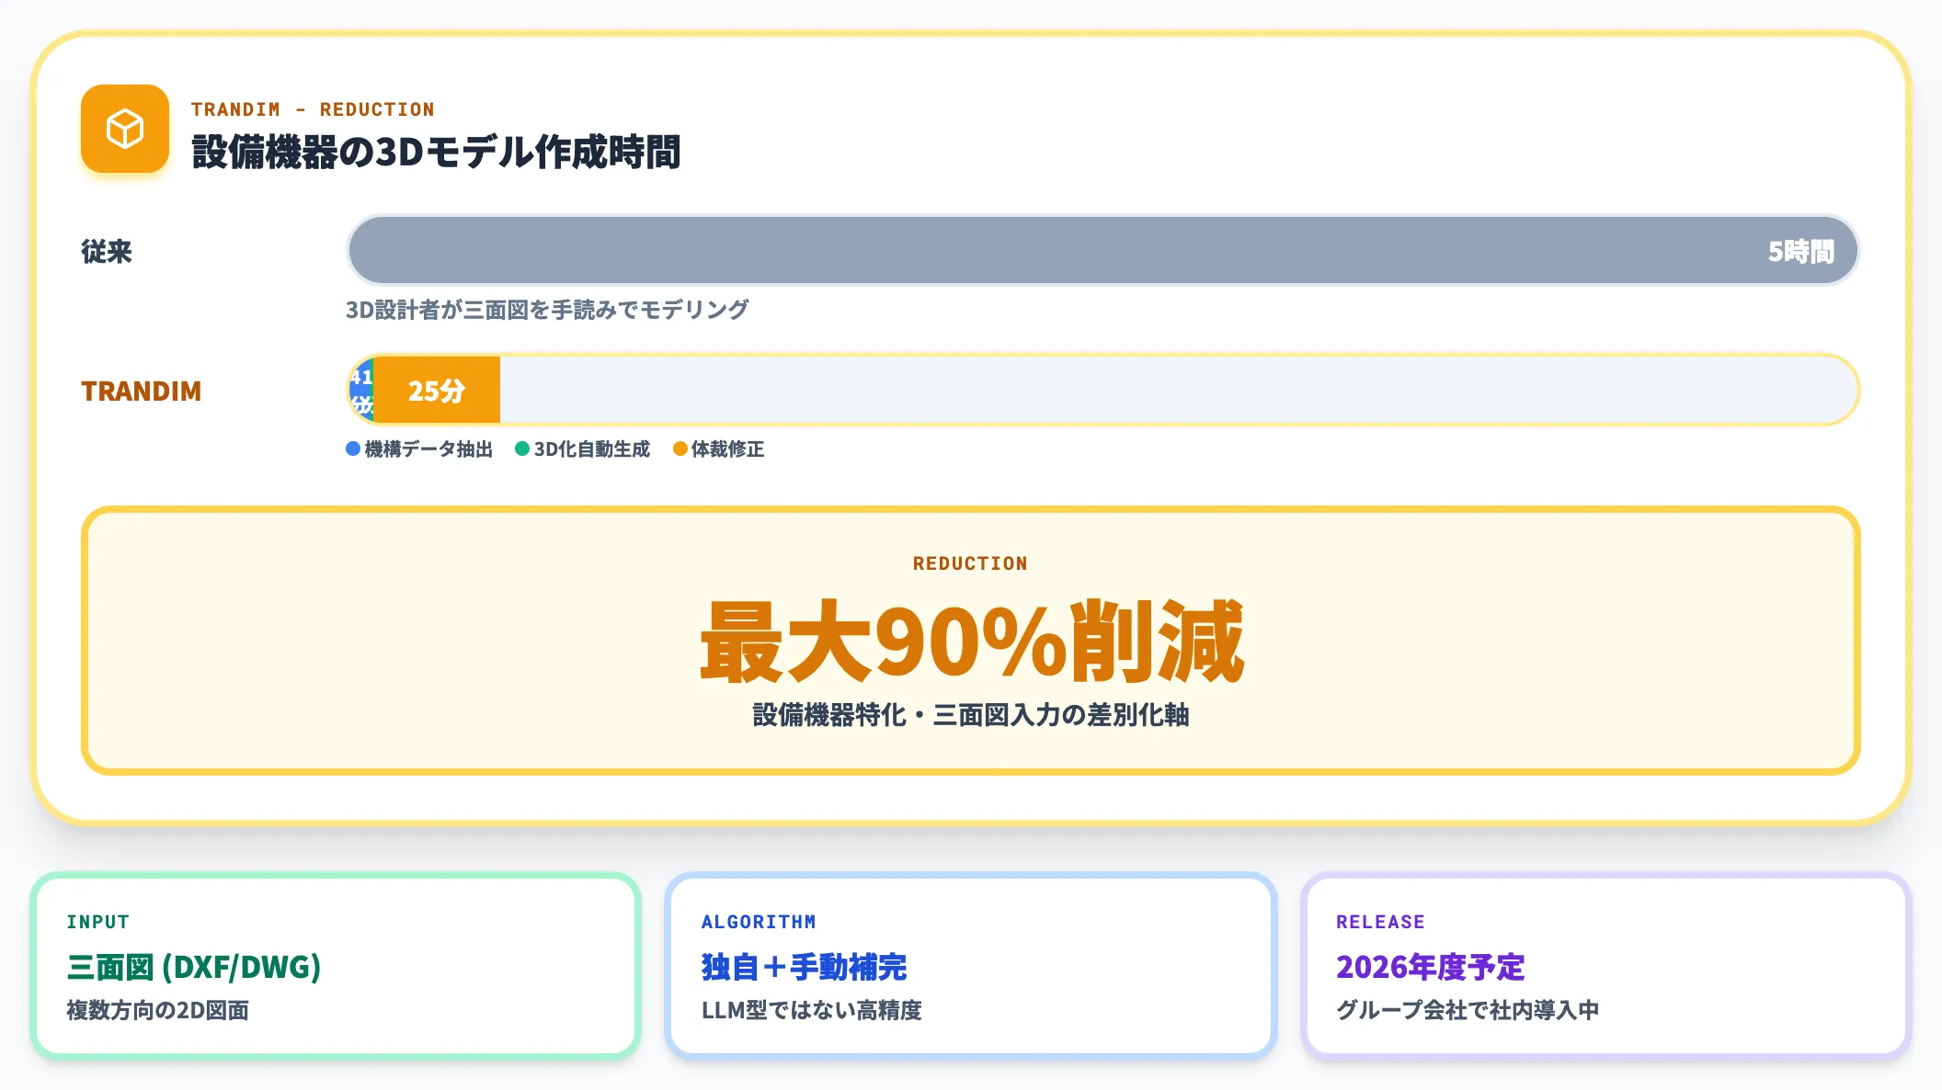Click the orange 体裁修正 legend dot
1942x1090 pixels.
click(x=680, y=448)
